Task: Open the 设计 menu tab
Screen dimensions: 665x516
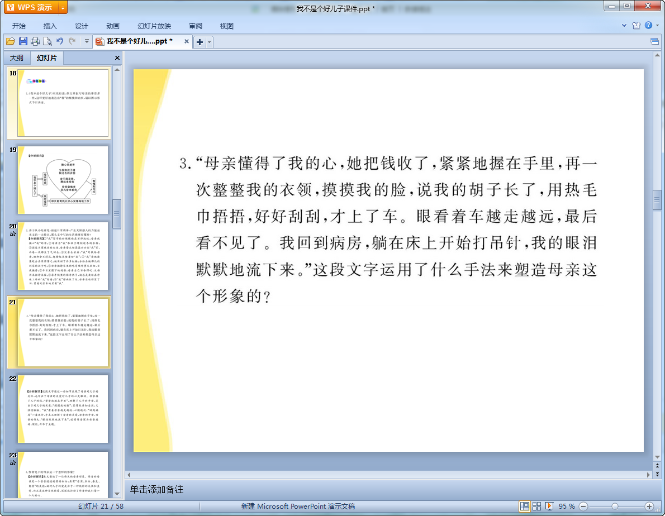Action: [82, 26]
